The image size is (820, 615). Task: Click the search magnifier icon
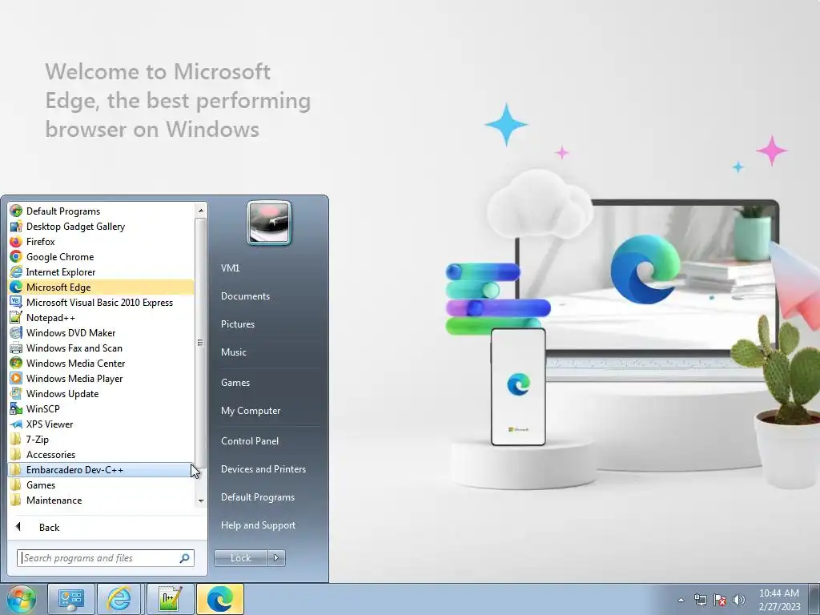tap(185, 558)
